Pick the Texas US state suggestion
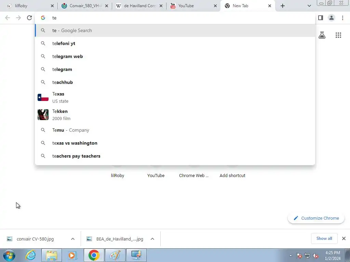This screenshot has height=262, width=350. pyautogui.click(x=175, y=97)
